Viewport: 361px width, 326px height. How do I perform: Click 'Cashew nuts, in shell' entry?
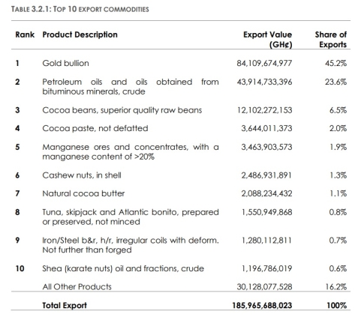[x=82, y=175]
